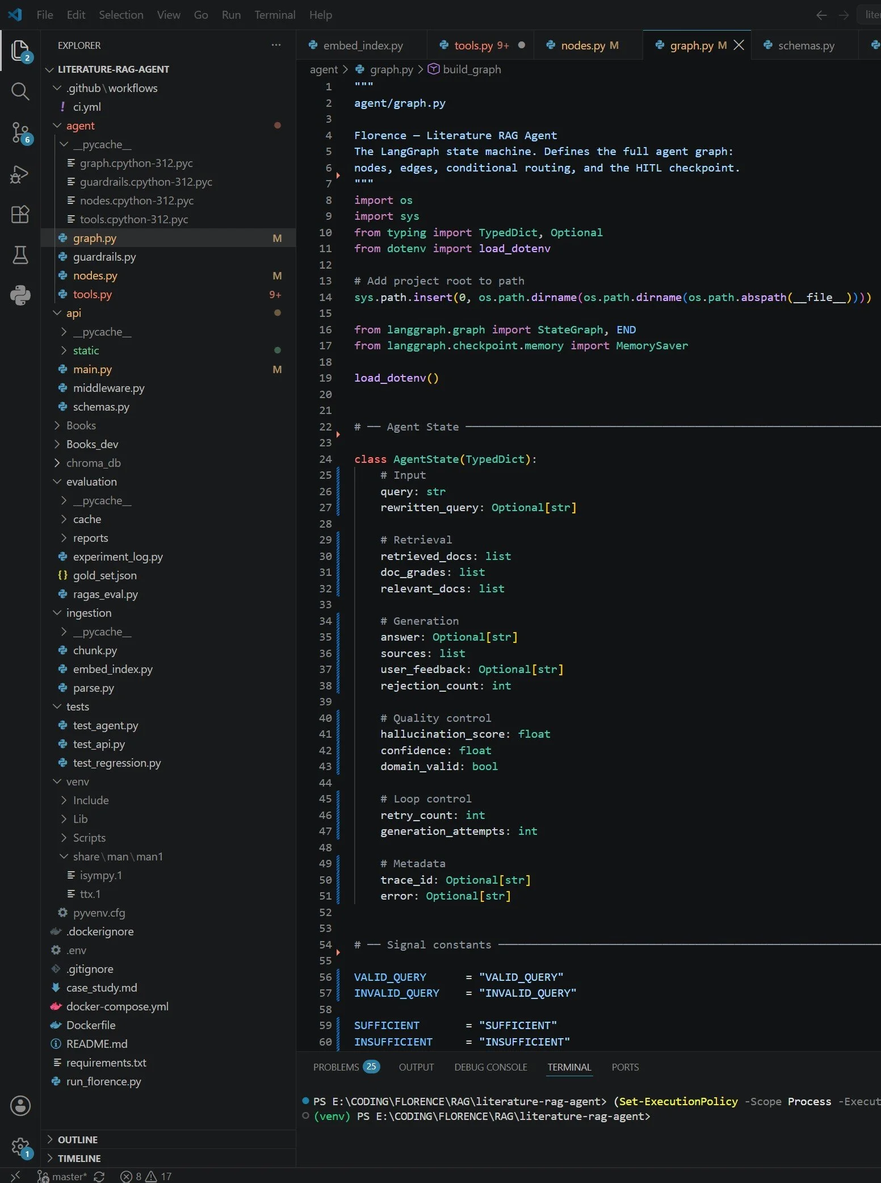The image size is (881, 1183).
Task: Open the OUTPUT panel tab
Action: point(416,1067)
